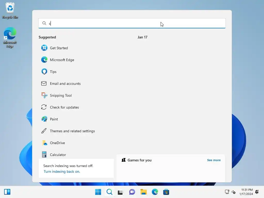264x198 pixels.
Task: Click into the search text field
Action: [x=132, y=23]
